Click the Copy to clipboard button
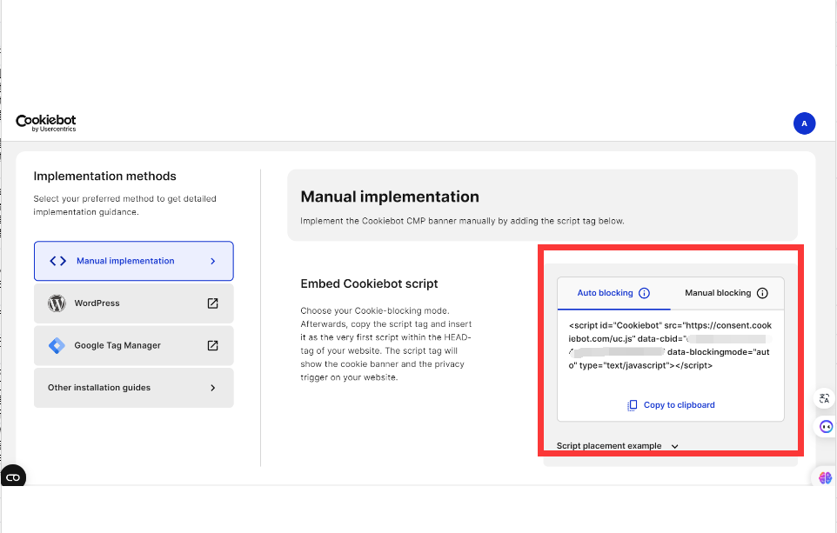The image size is (837, 533). tap(671, 405)
